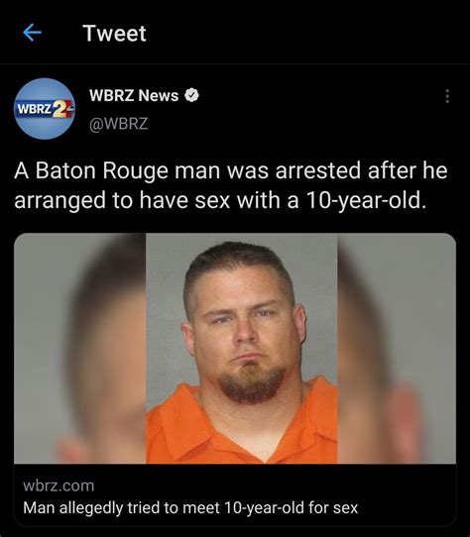Go back using the blue arrow icon

coord(32,33)
